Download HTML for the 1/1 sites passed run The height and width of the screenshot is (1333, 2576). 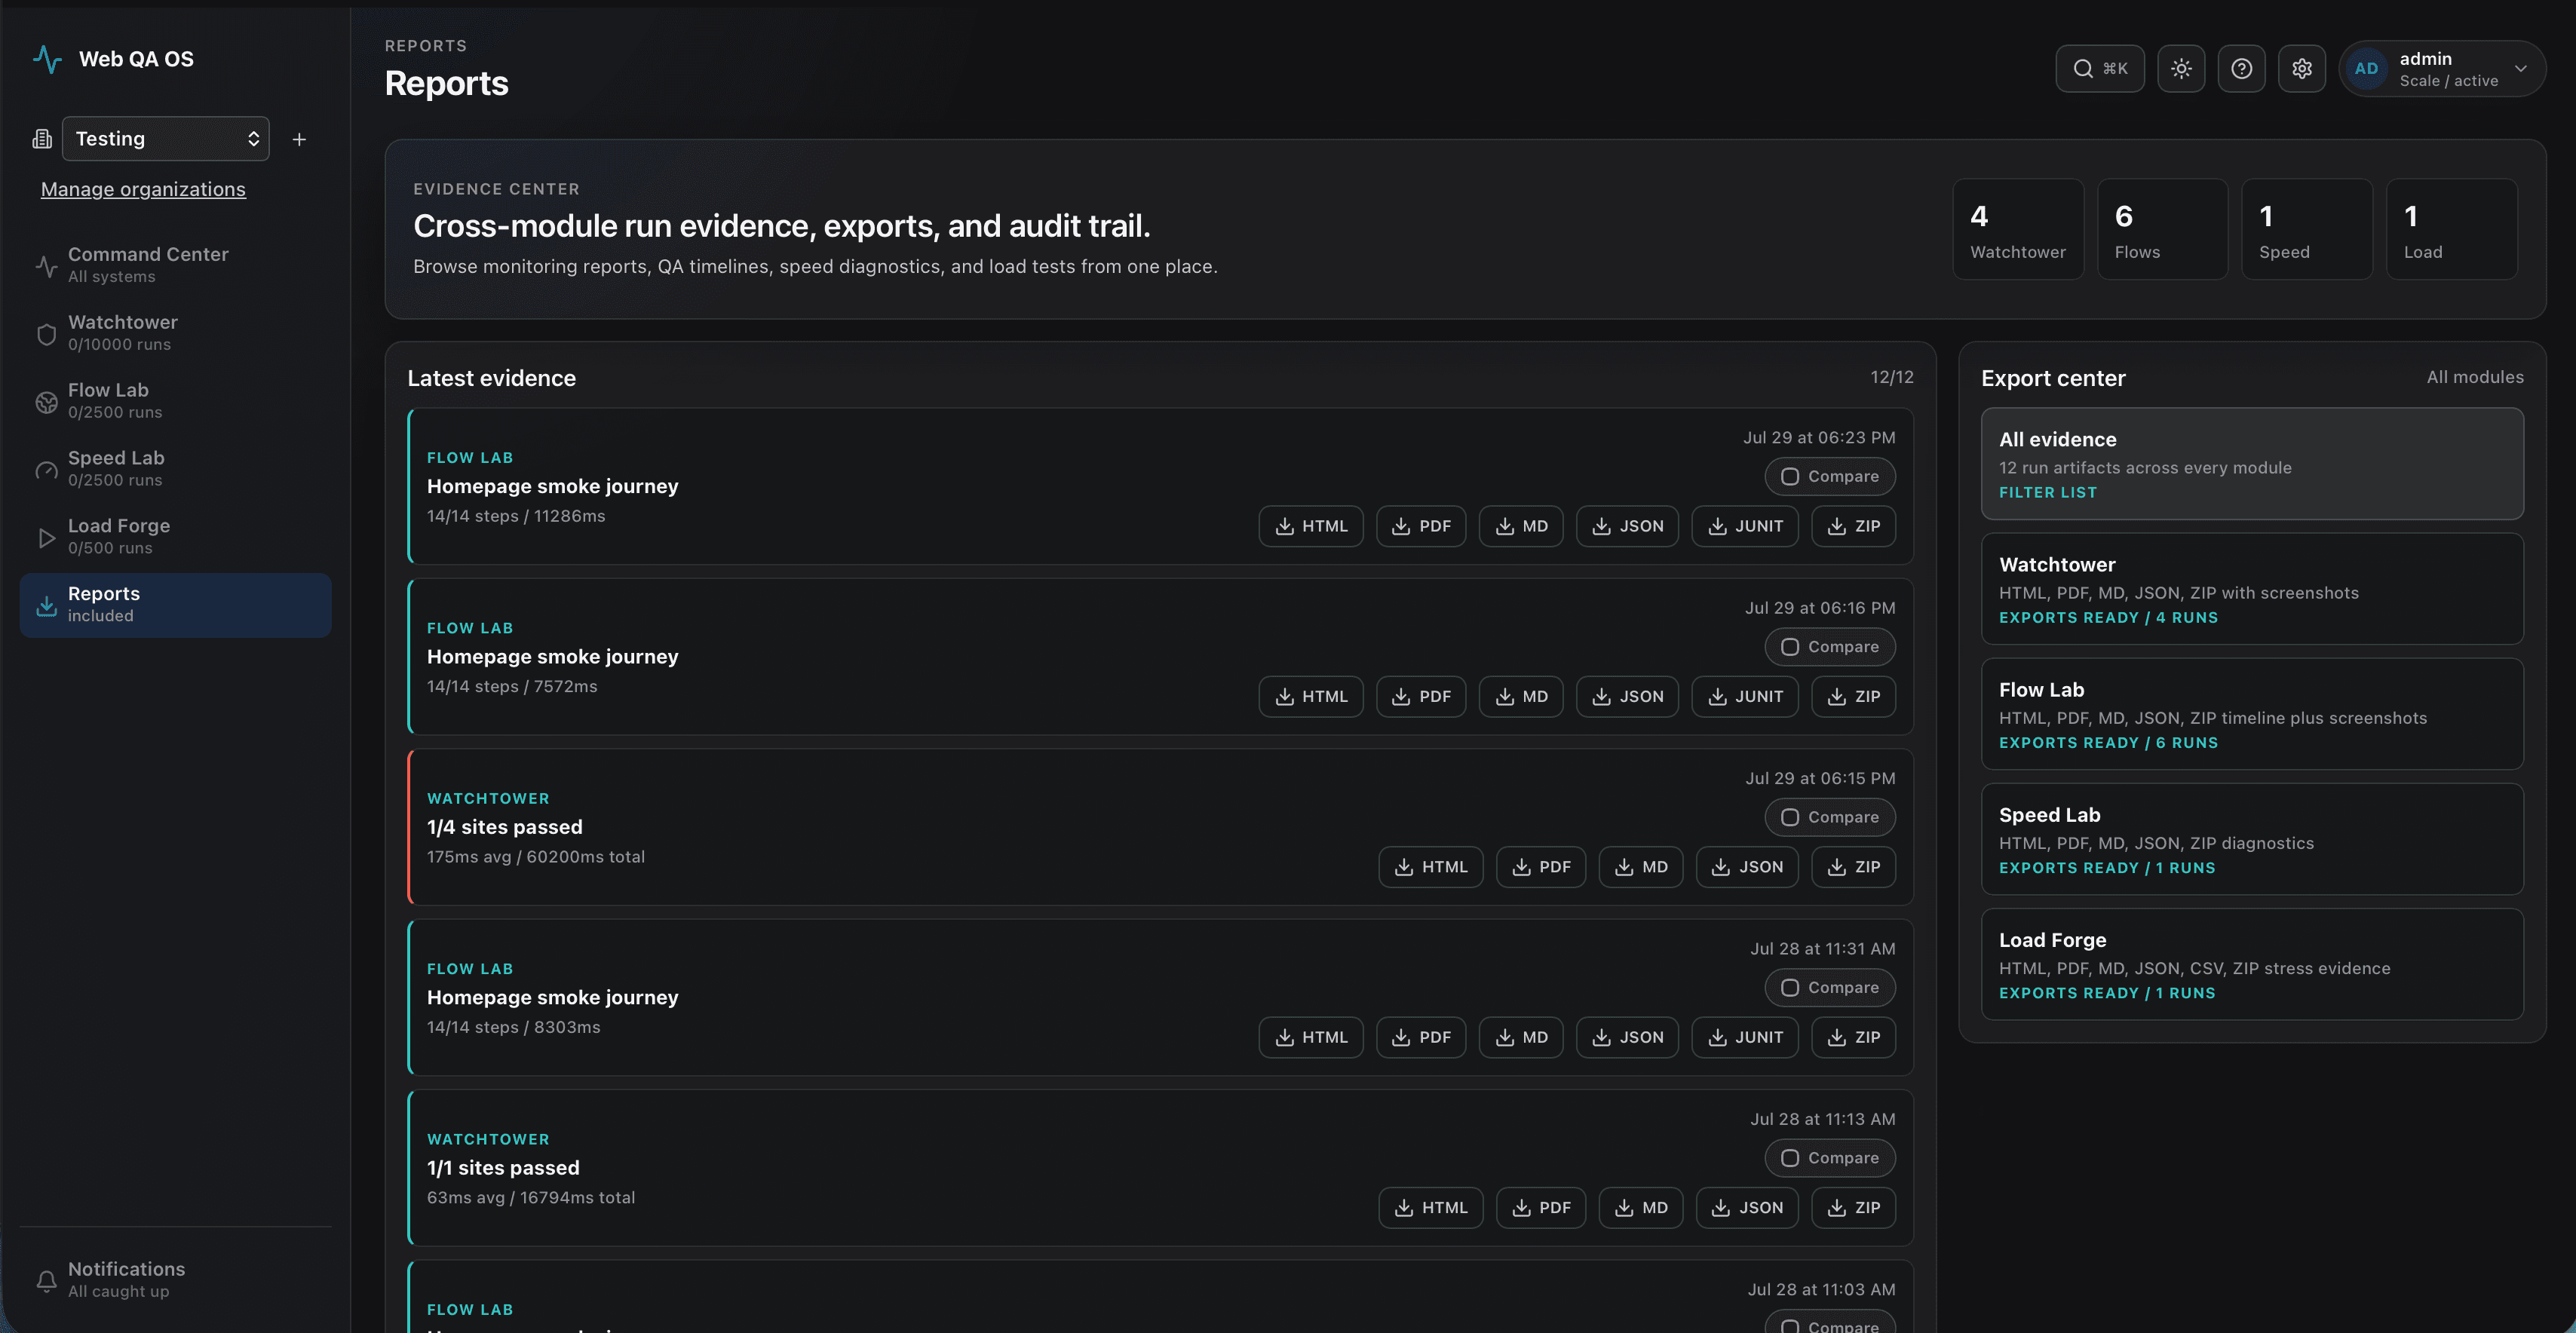[x=1431, y=1208]
